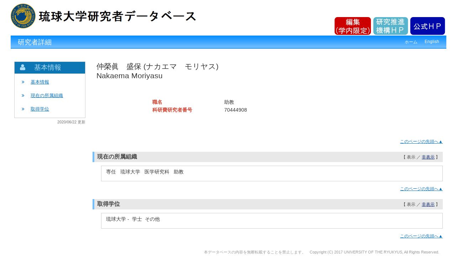The width and height of the screenshot is (457, 262).
Task: Click the chevron icon beside 取得学位 link
Action: tap(23, 109)
